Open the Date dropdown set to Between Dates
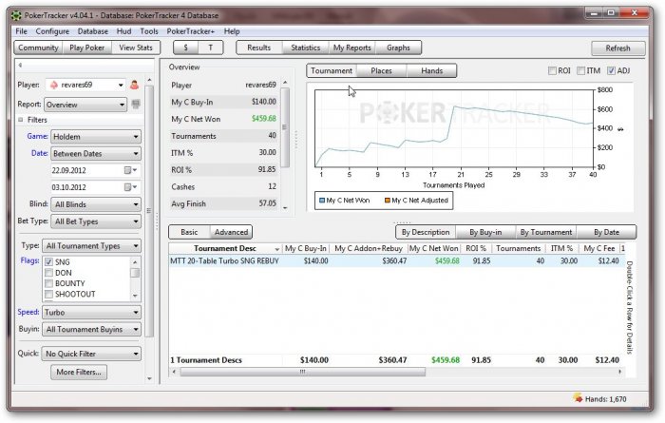The width and height of the screenshot is (665, 423). [96, 154]
